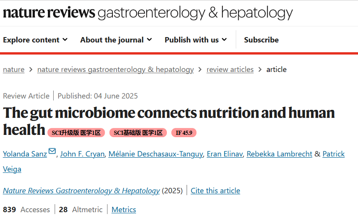Viewport: 358px width, 222px height.
Task: Open the italic journal name link
Action: (x=81, y=191)
